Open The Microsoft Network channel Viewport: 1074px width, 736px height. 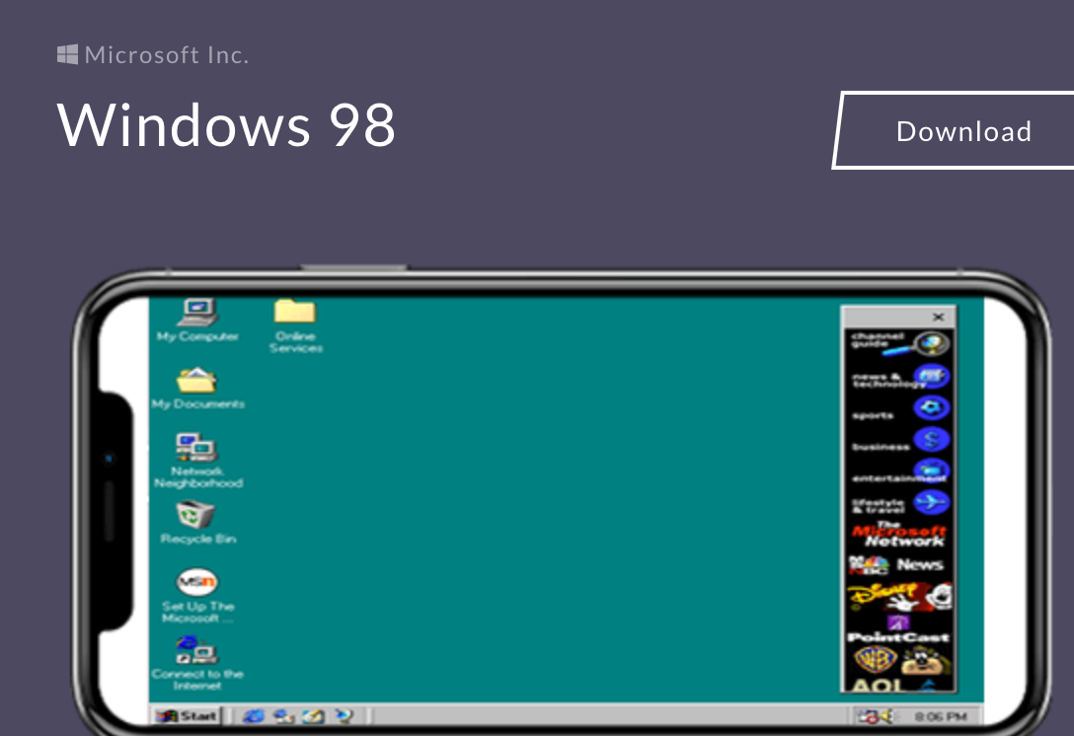coord(899,535)
